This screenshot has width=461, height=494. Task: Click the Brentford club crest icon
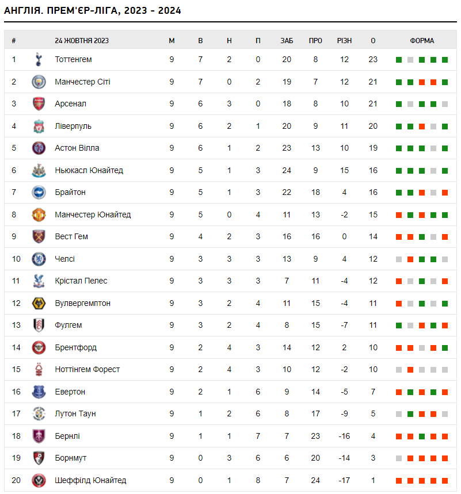(x=39, y=347)
